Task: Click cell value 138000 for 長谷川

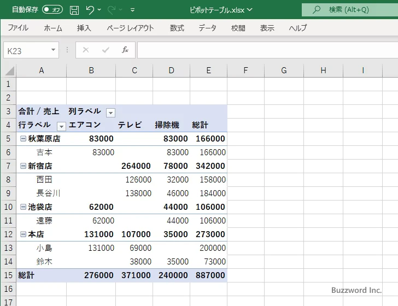Action: (x=138, y=193)
